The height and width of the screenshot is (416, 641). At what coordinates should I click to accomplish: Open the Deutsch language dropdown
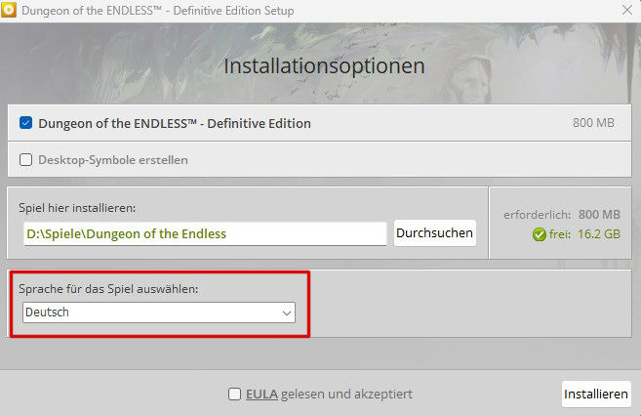[159, 312]
